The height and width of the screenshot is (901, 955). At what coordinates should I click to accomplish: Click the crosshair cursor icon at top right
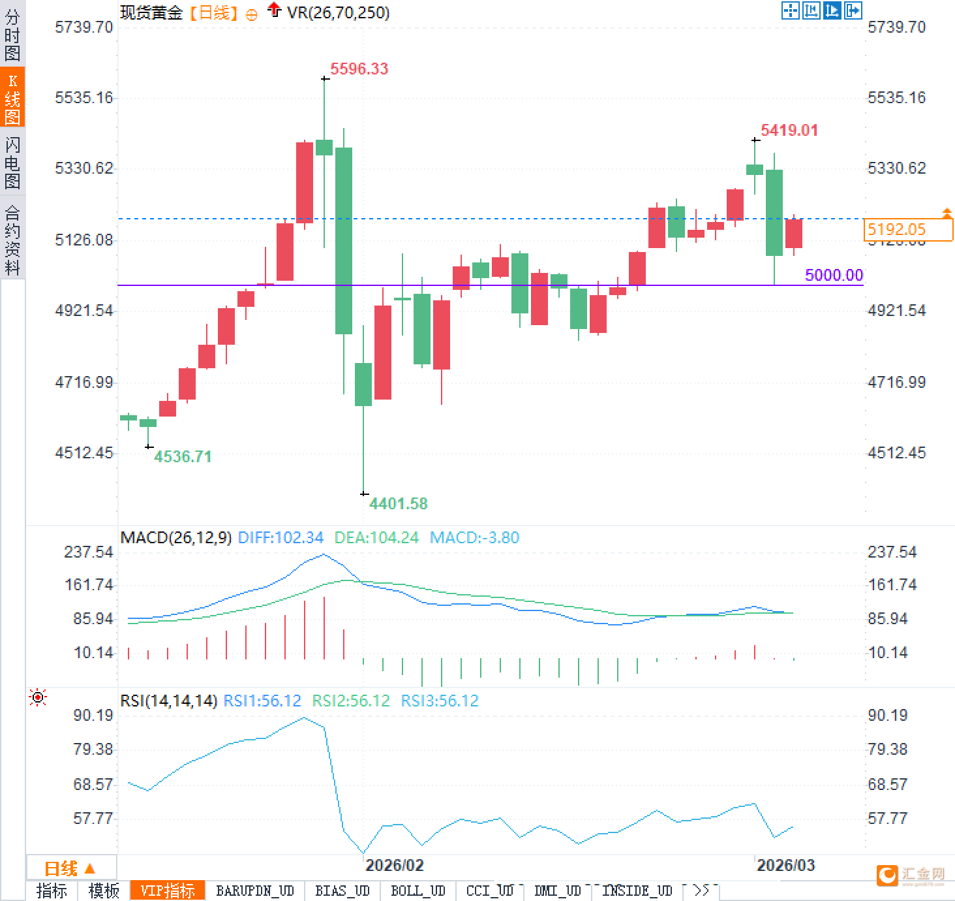tap(790, 10)
